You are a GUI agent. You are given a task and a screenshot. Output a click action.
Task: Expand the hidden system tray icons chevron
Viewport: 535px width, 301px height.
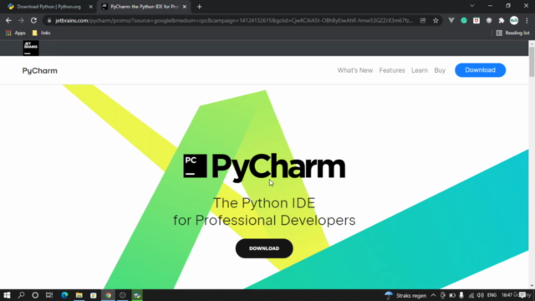click(x=433, y=295)
